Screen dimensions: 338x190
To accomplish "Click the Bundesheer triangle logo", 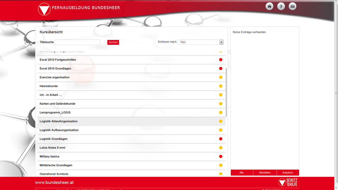I will click(44, 9).
